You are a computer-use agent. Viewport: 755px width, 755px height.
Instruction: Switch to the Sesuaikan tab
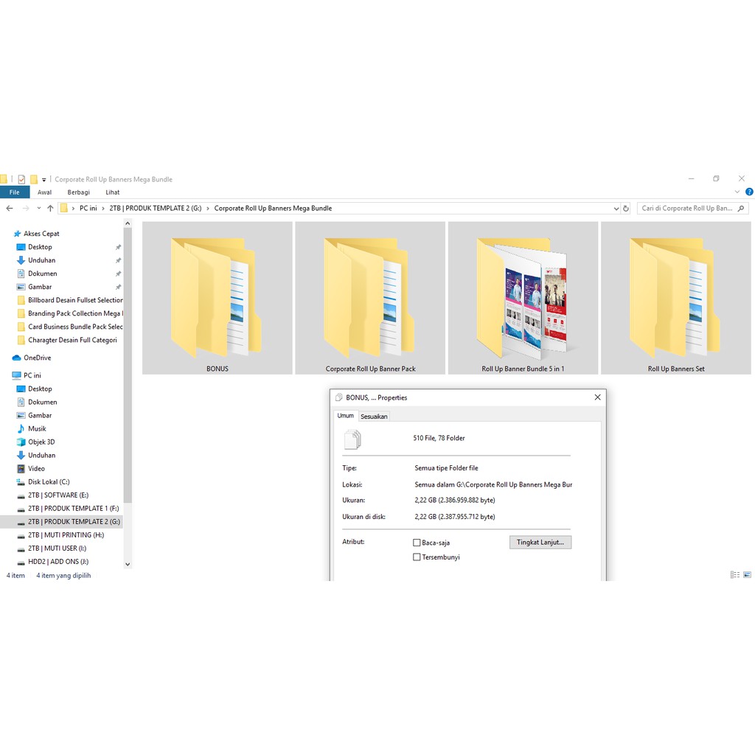[x=374, y=417]
